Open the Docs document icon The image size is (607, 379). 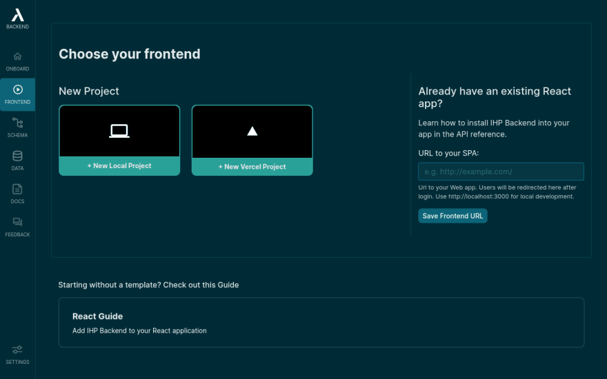pyautogui.click(x=17, y=189)
